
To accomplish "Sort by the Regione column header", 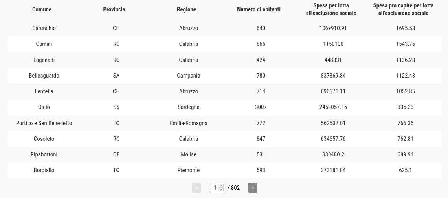I will click(186, 9).
